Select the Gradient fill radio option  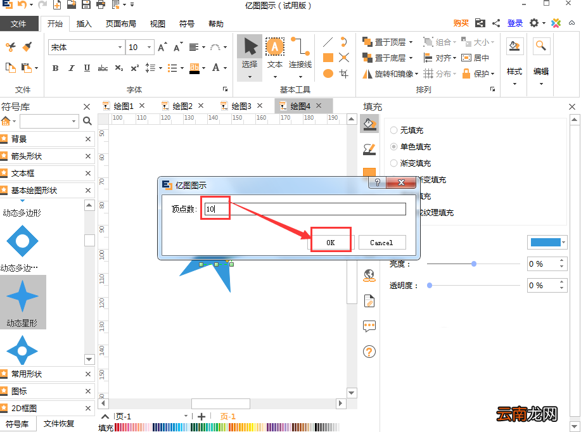point(394,163)
